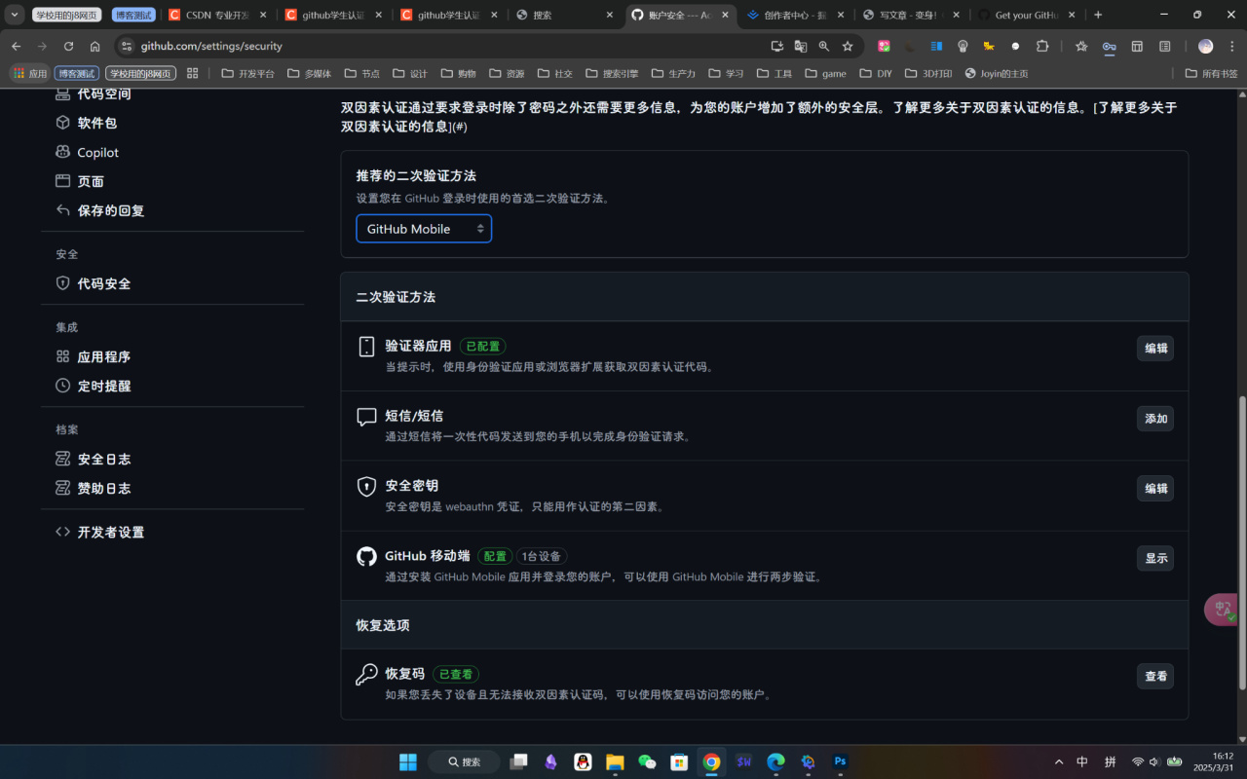
Task: Expand the 搜索引擎 bookmark folder
Action: click(x=612, y=73)
